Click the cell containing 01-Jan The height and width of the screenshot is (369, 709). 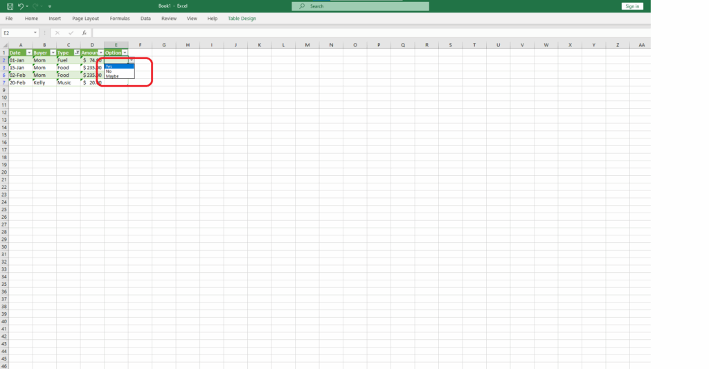pyautogui.click(x=20, y=60)
